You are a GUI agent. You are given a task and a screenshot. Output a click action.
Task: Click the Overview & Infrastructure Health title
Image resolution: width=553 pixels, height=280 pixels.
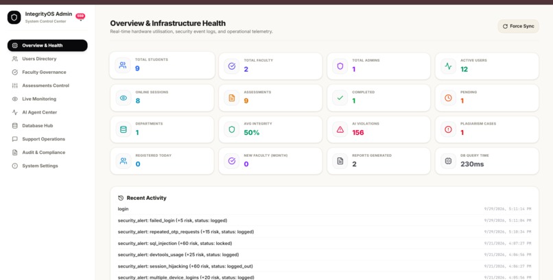(168, 23)
